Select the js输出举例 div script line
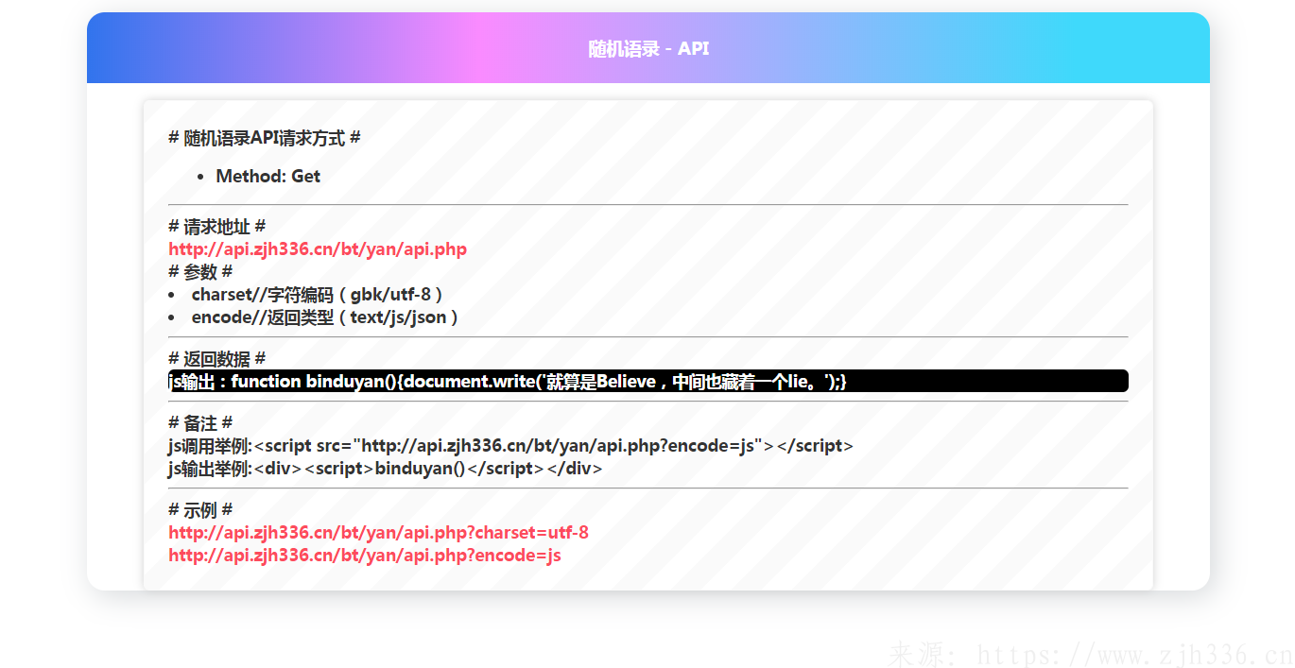 point(386,469)
